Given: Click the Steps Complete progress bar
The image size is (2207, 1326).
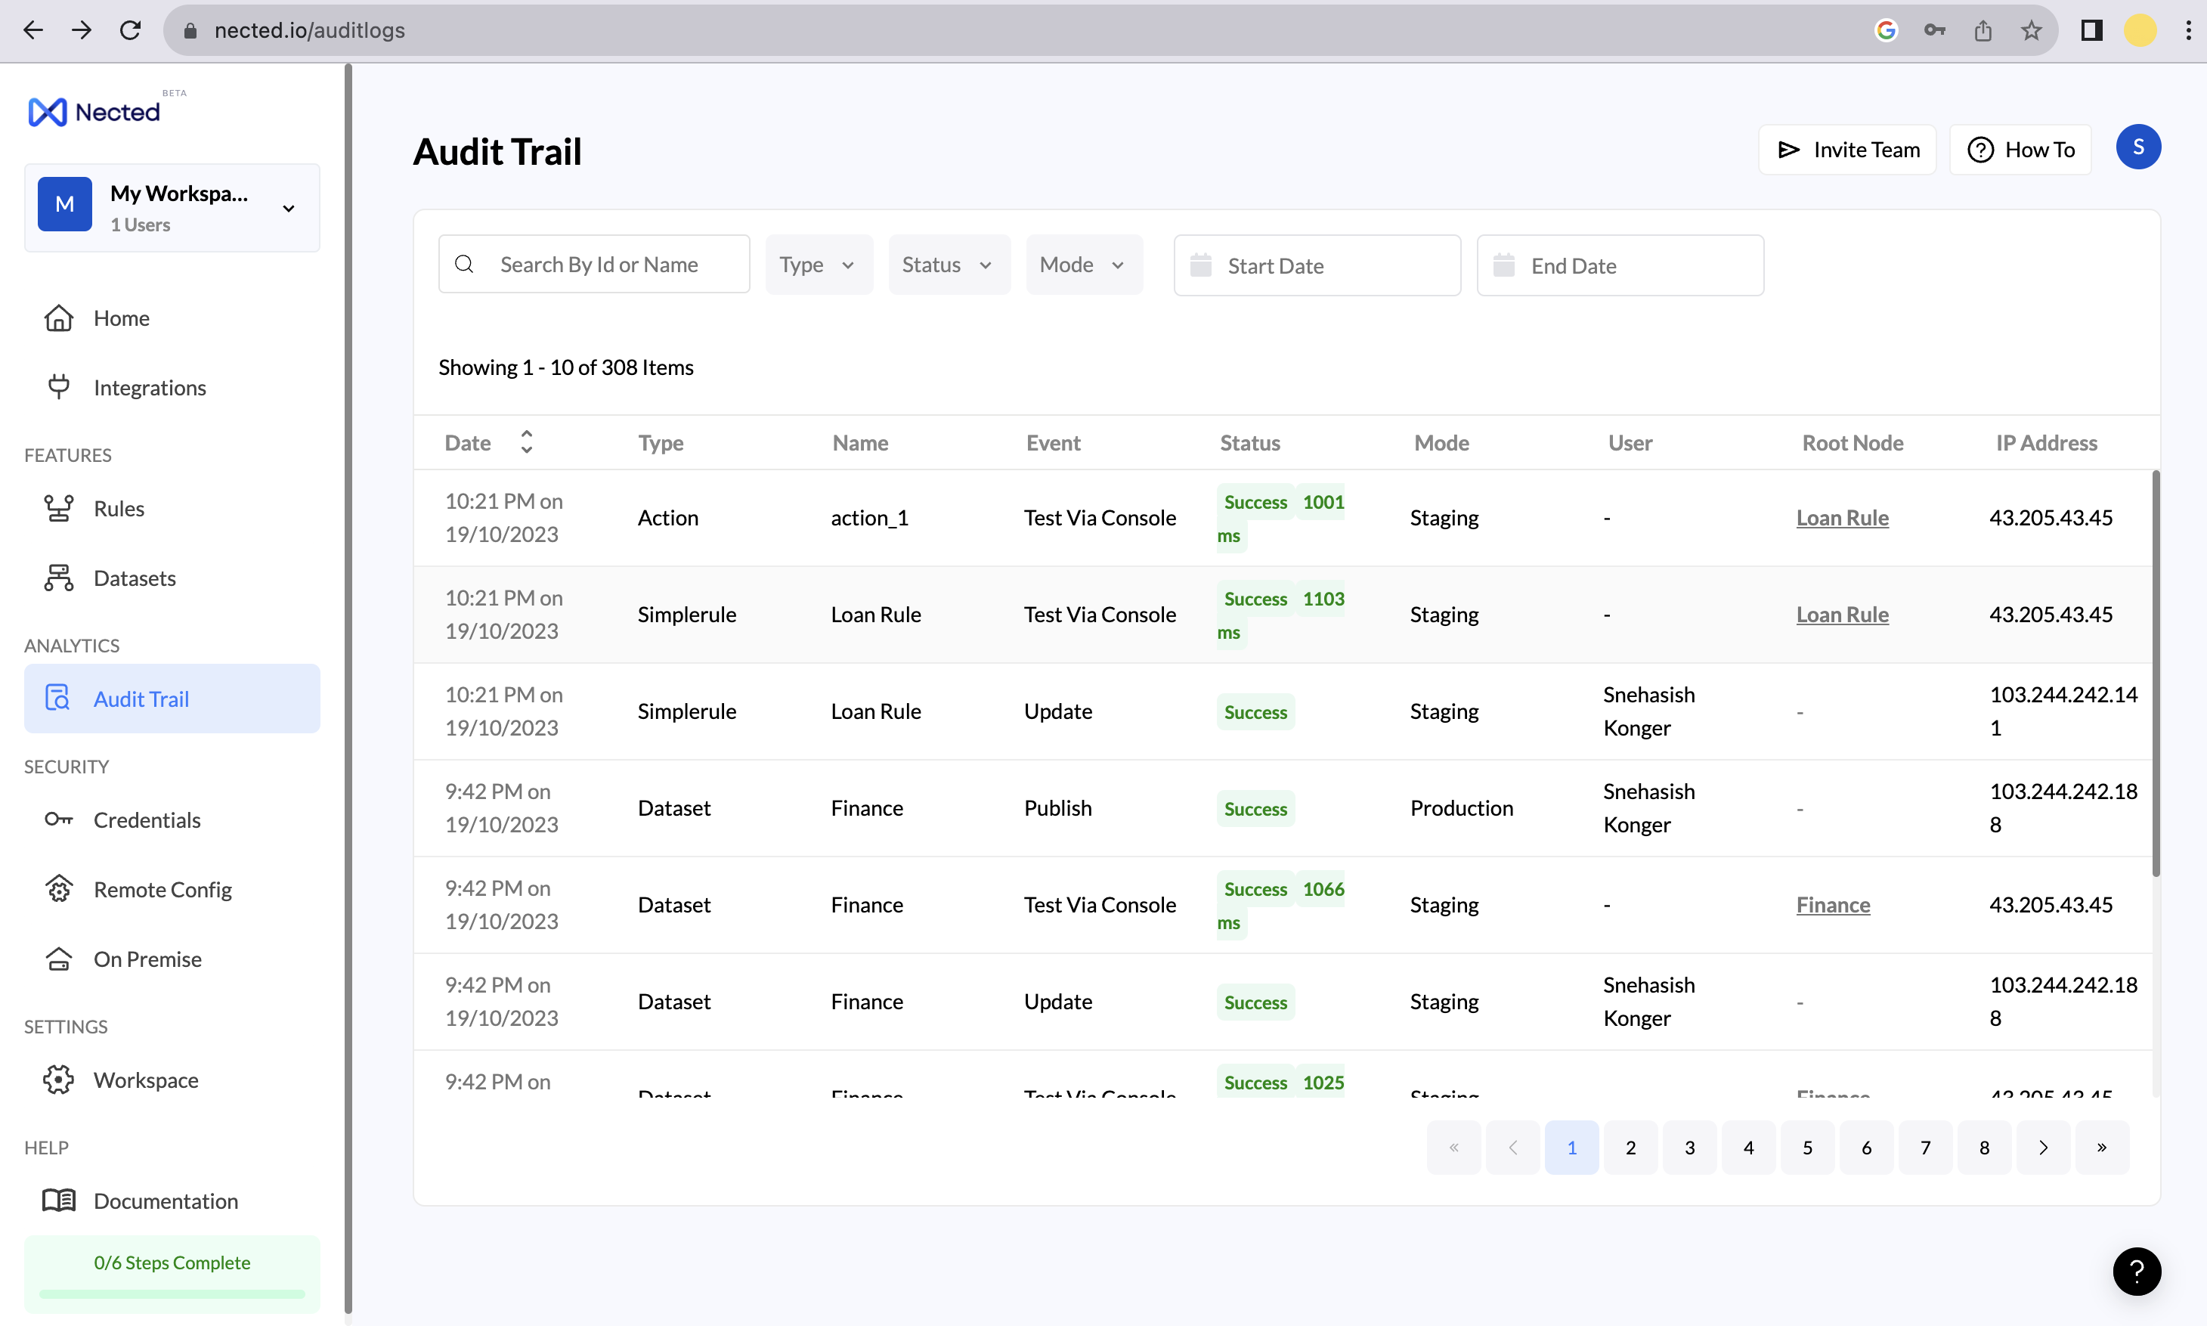Looking at the screenshot, I should point(172,1293).
